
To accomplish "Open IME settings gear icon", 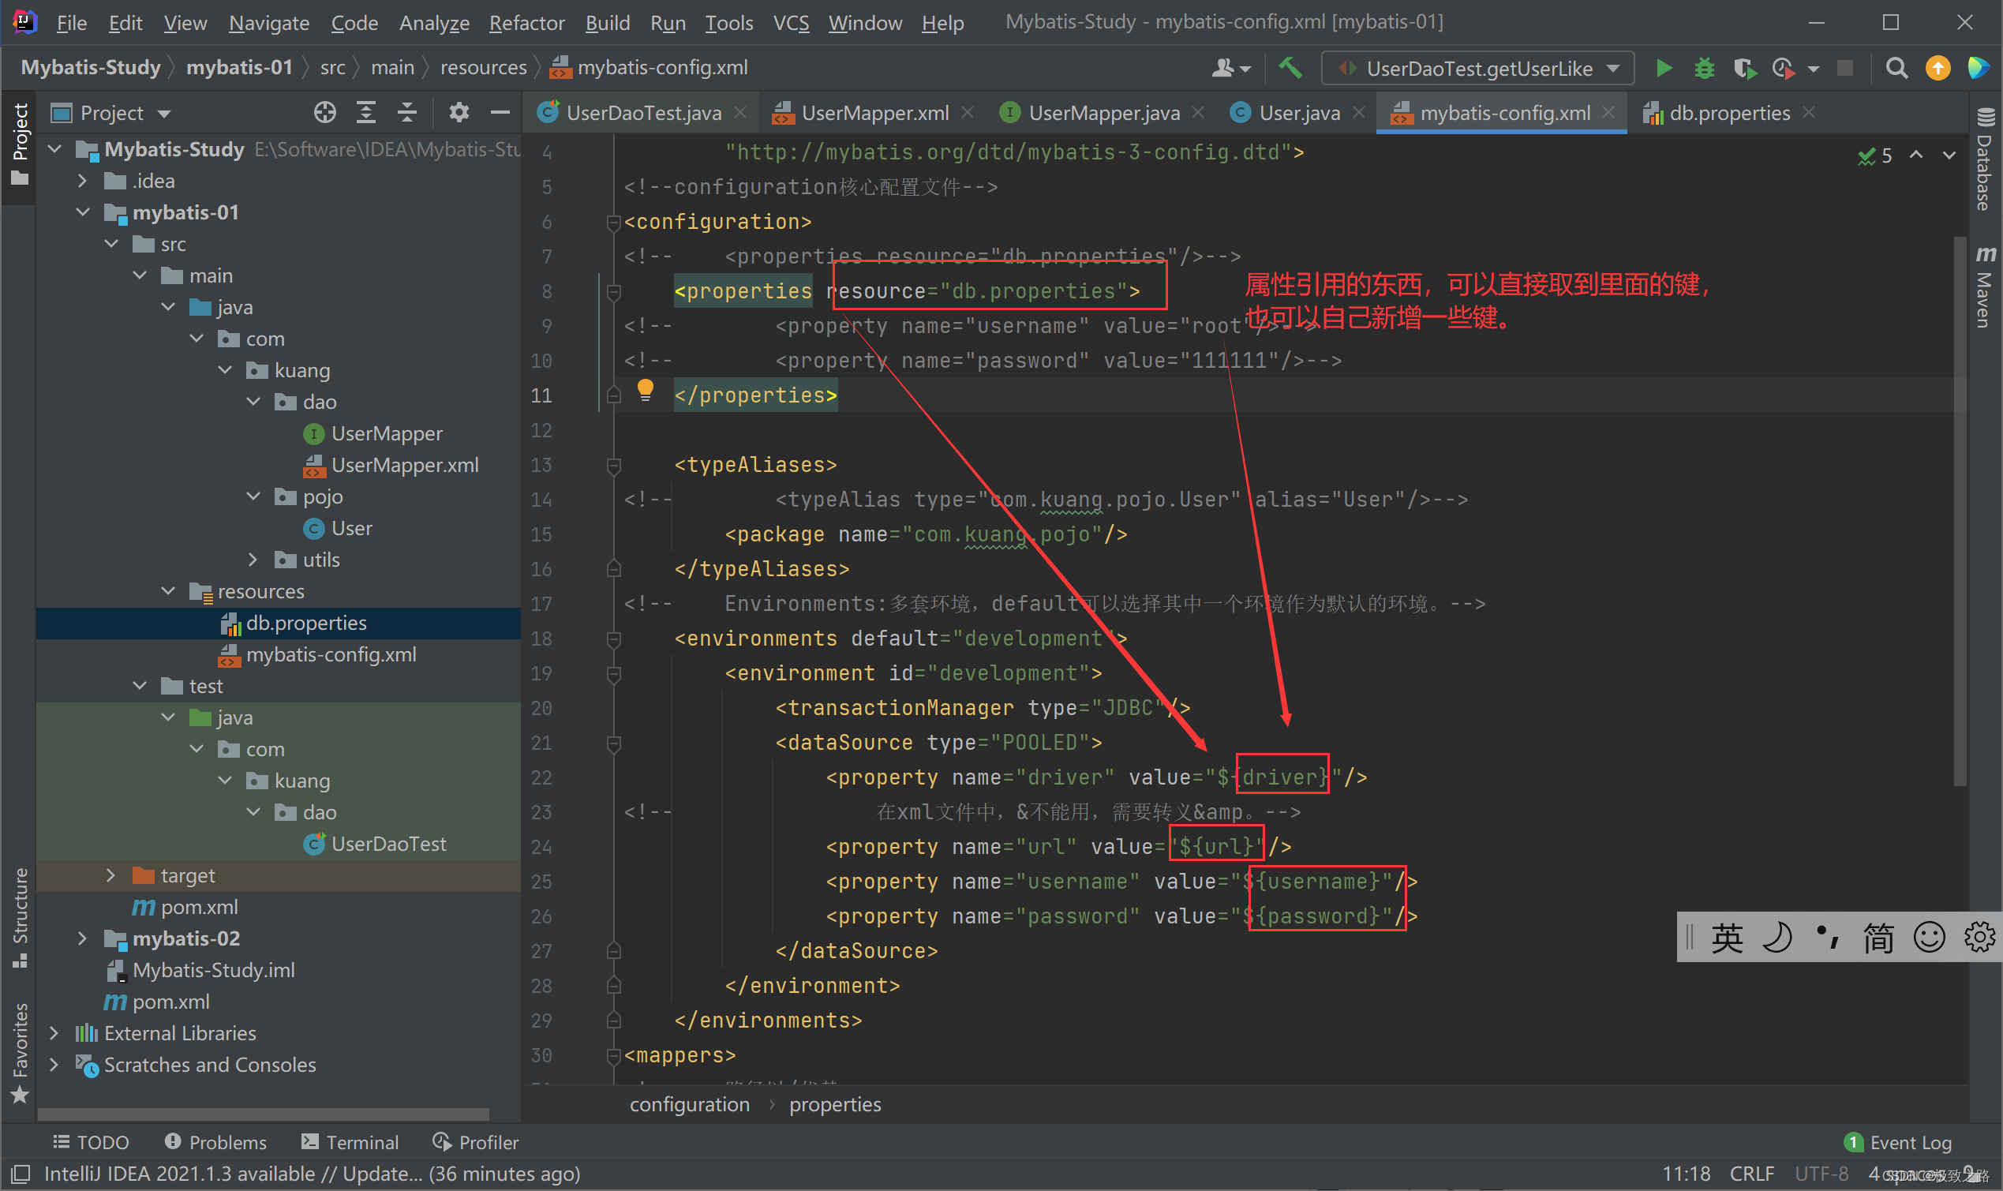I will tap(1979, 938).
